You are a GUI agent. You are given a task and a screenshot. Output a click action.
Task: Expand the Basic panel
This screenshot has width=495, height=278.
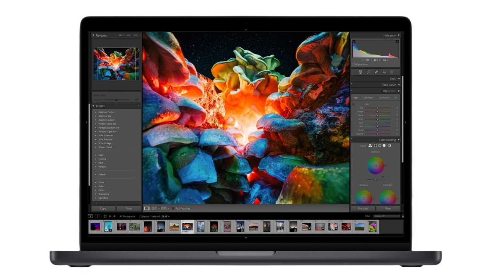(x=399, y=78)
